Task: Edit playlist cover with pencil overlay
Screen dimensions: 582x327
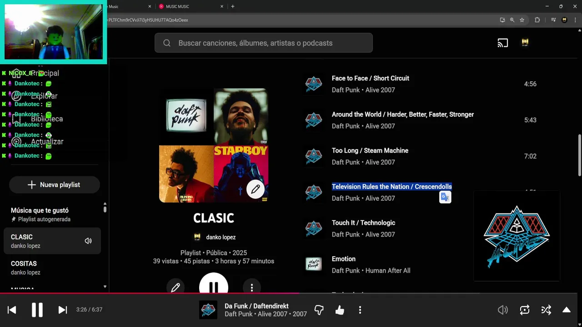Action: tap(256, 189)
